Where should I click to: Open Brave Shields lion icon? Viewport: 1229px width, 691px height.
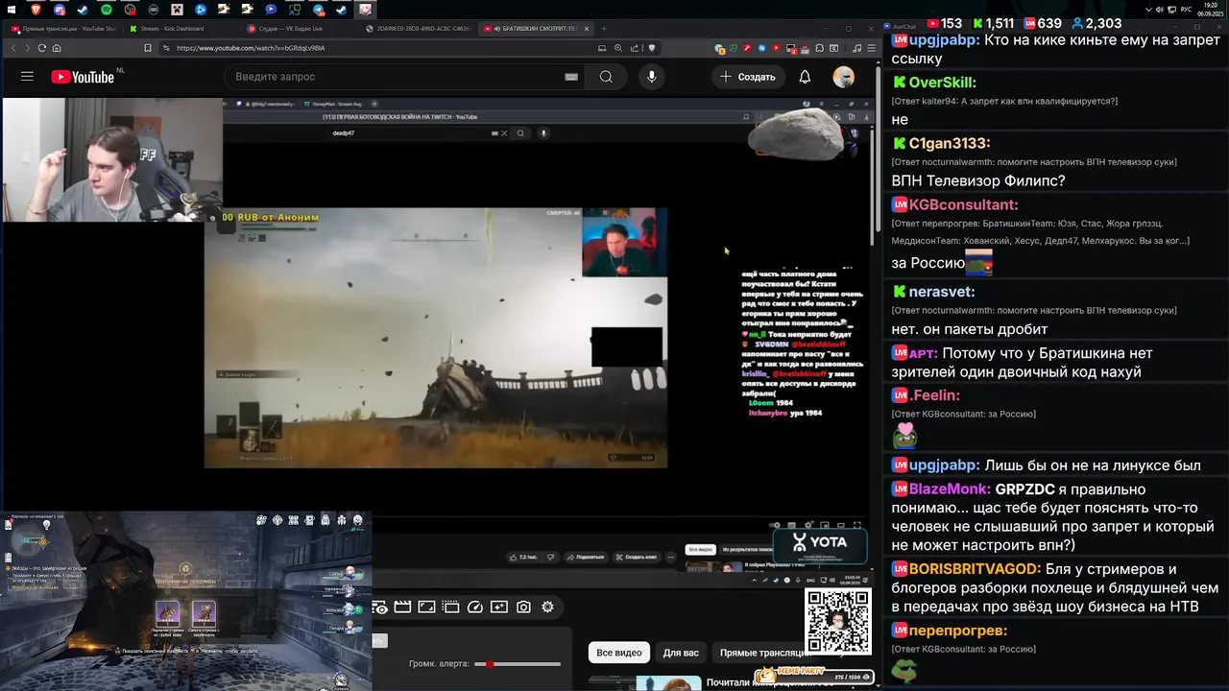pos(652,48)
